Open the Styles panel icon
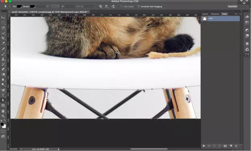The width and height of the screenshot is (251, 151). coord(247,36)
